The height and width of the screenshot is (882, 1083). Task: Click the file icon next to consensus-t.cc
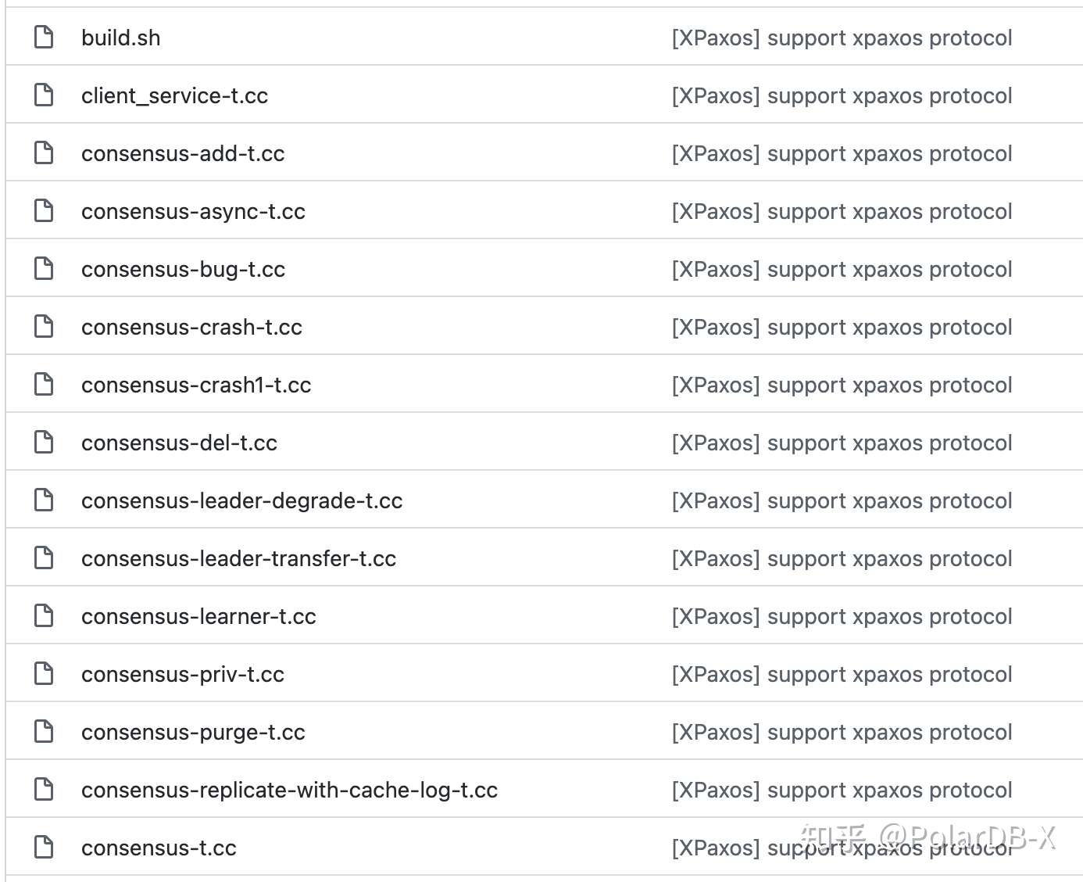[x=45, y=847]
